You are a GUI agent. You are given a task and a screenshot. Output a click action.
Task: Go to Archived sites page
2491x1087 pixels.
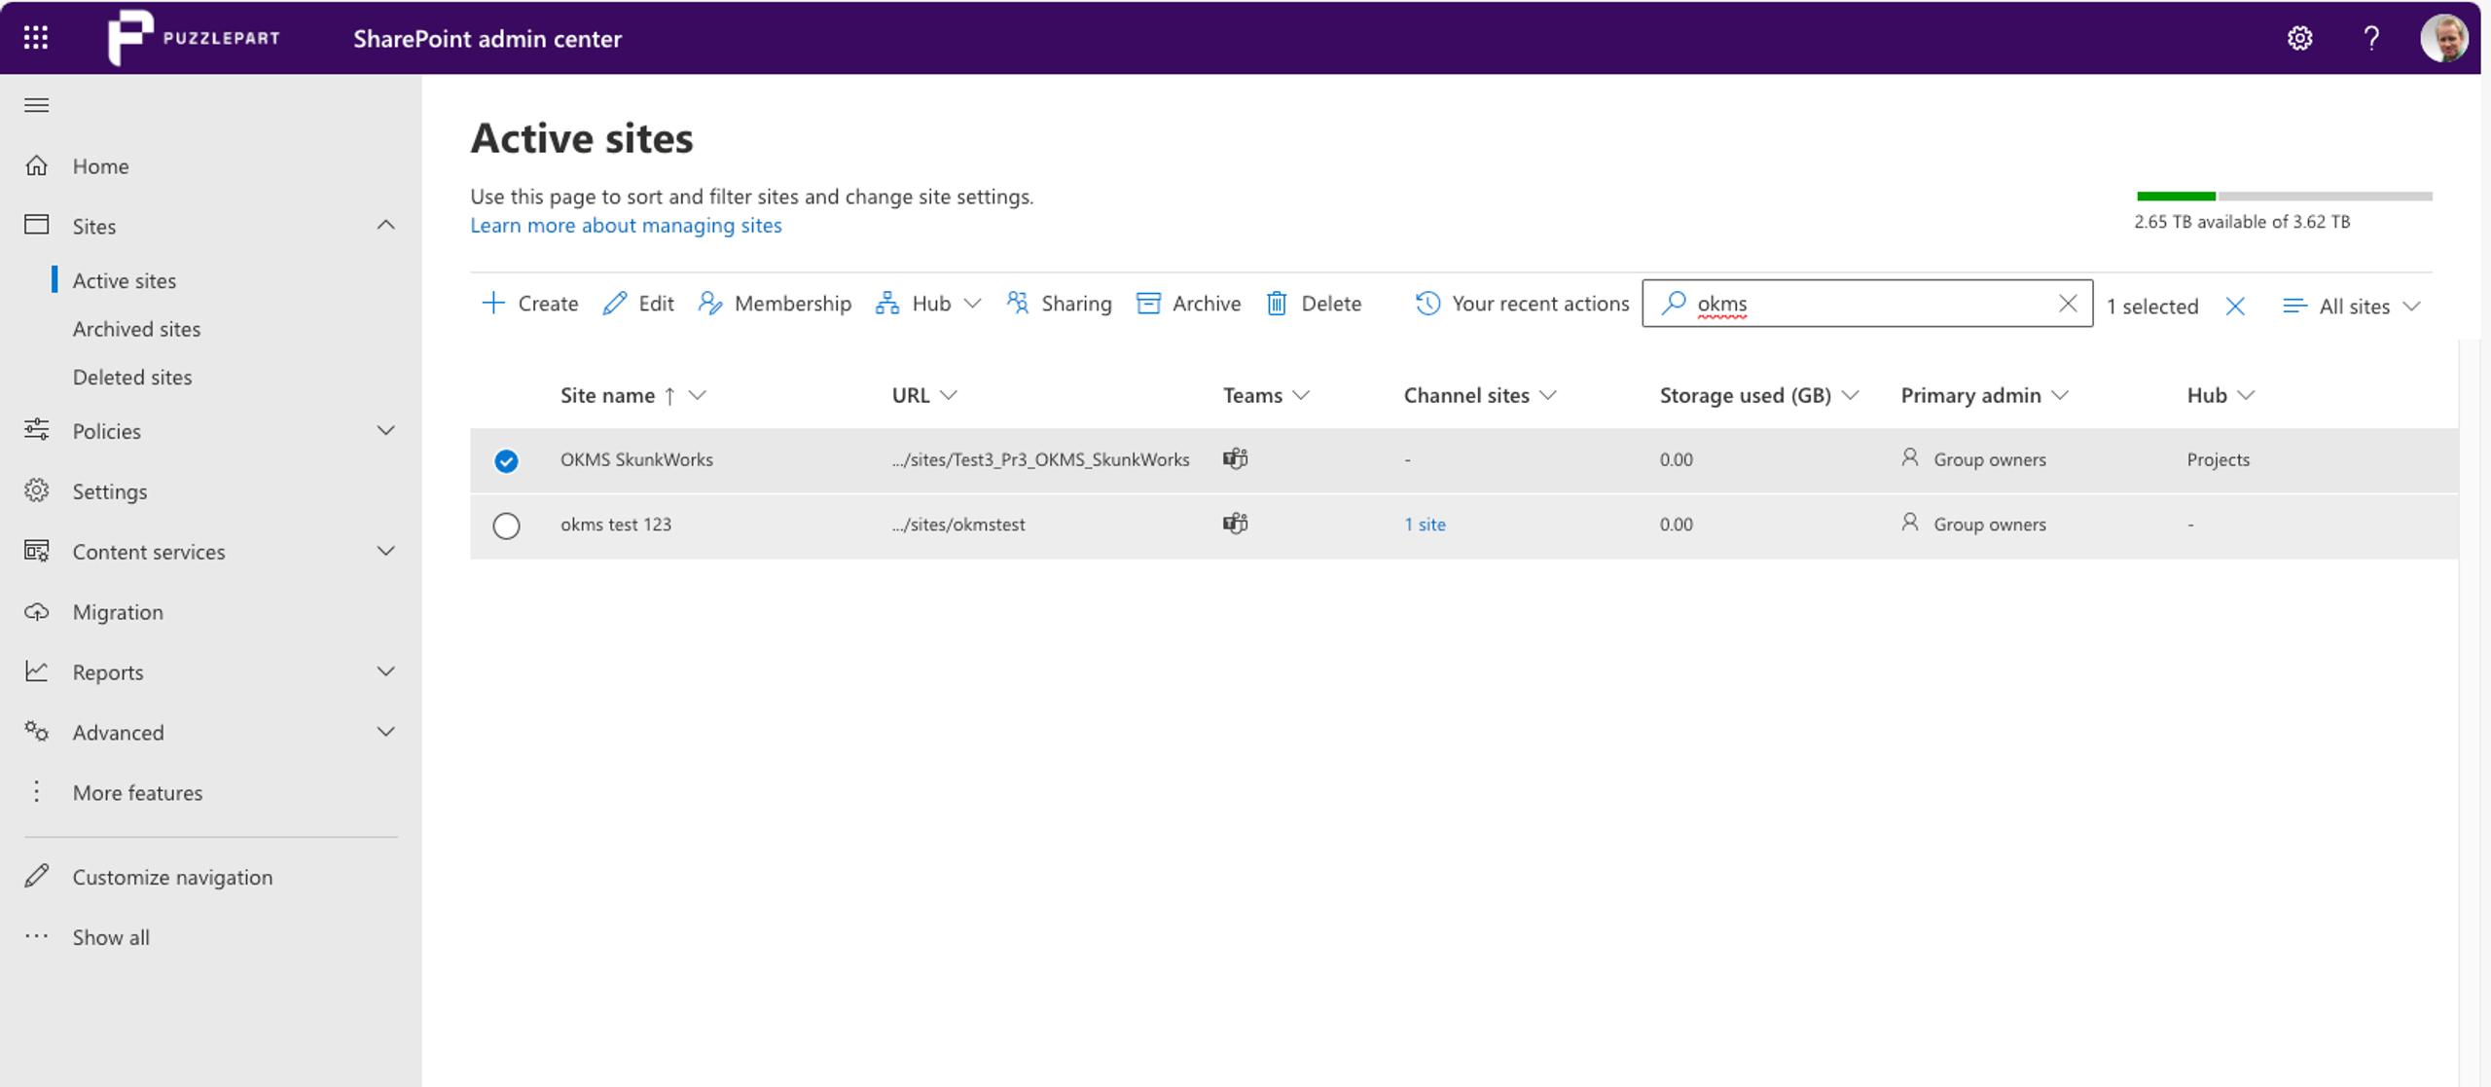coord(136,329)
